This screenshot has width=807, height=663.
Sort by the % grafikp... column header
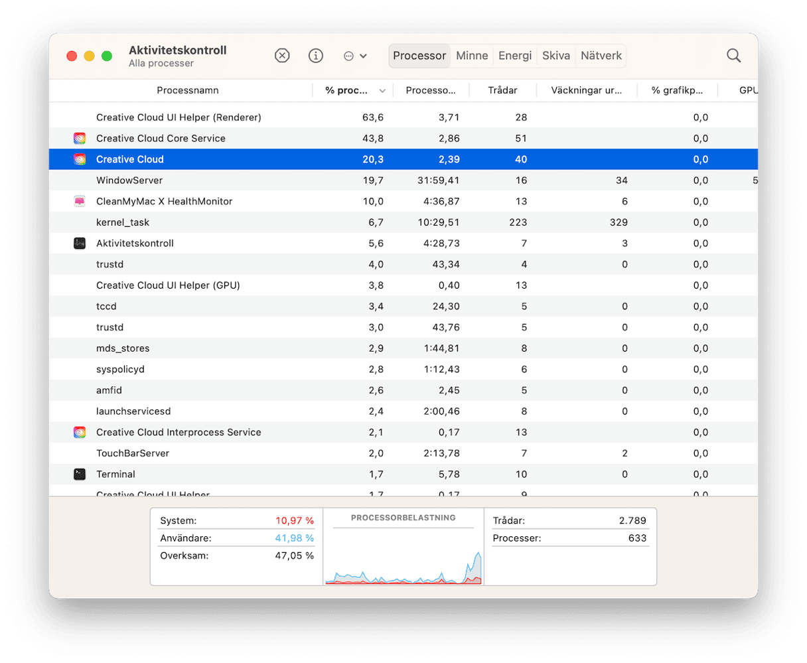(677, 90)
